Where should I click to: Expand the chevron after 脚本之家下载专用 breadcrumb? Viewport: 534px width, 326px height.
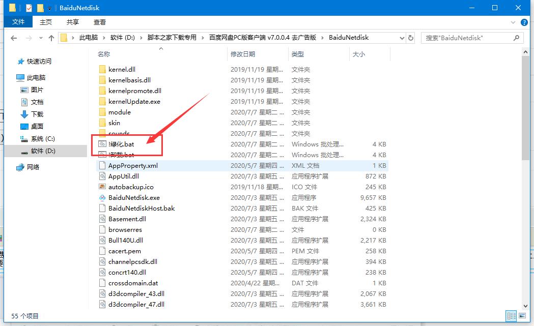coord(203,38)
